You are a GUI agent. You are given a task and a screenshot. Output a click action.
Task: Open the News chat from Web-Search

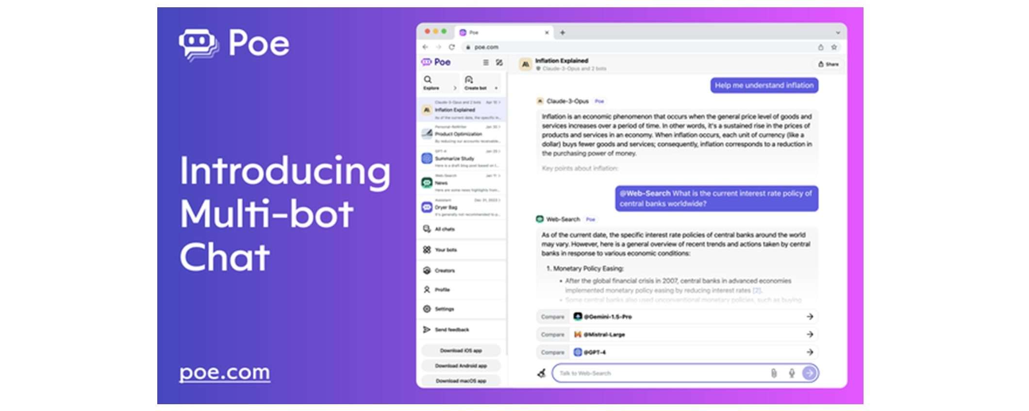(x=461, y=183)
